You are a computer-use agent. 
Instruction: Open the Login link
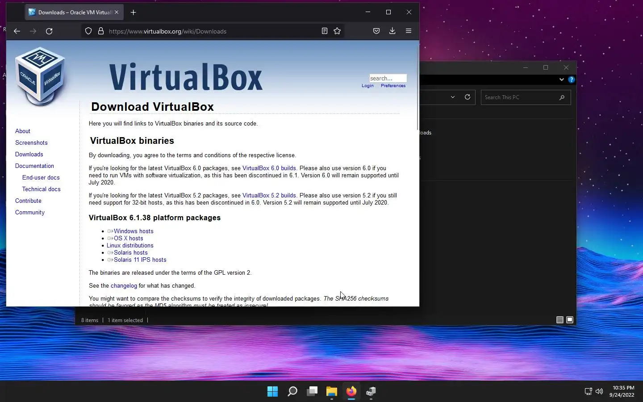tap(367, 86)
